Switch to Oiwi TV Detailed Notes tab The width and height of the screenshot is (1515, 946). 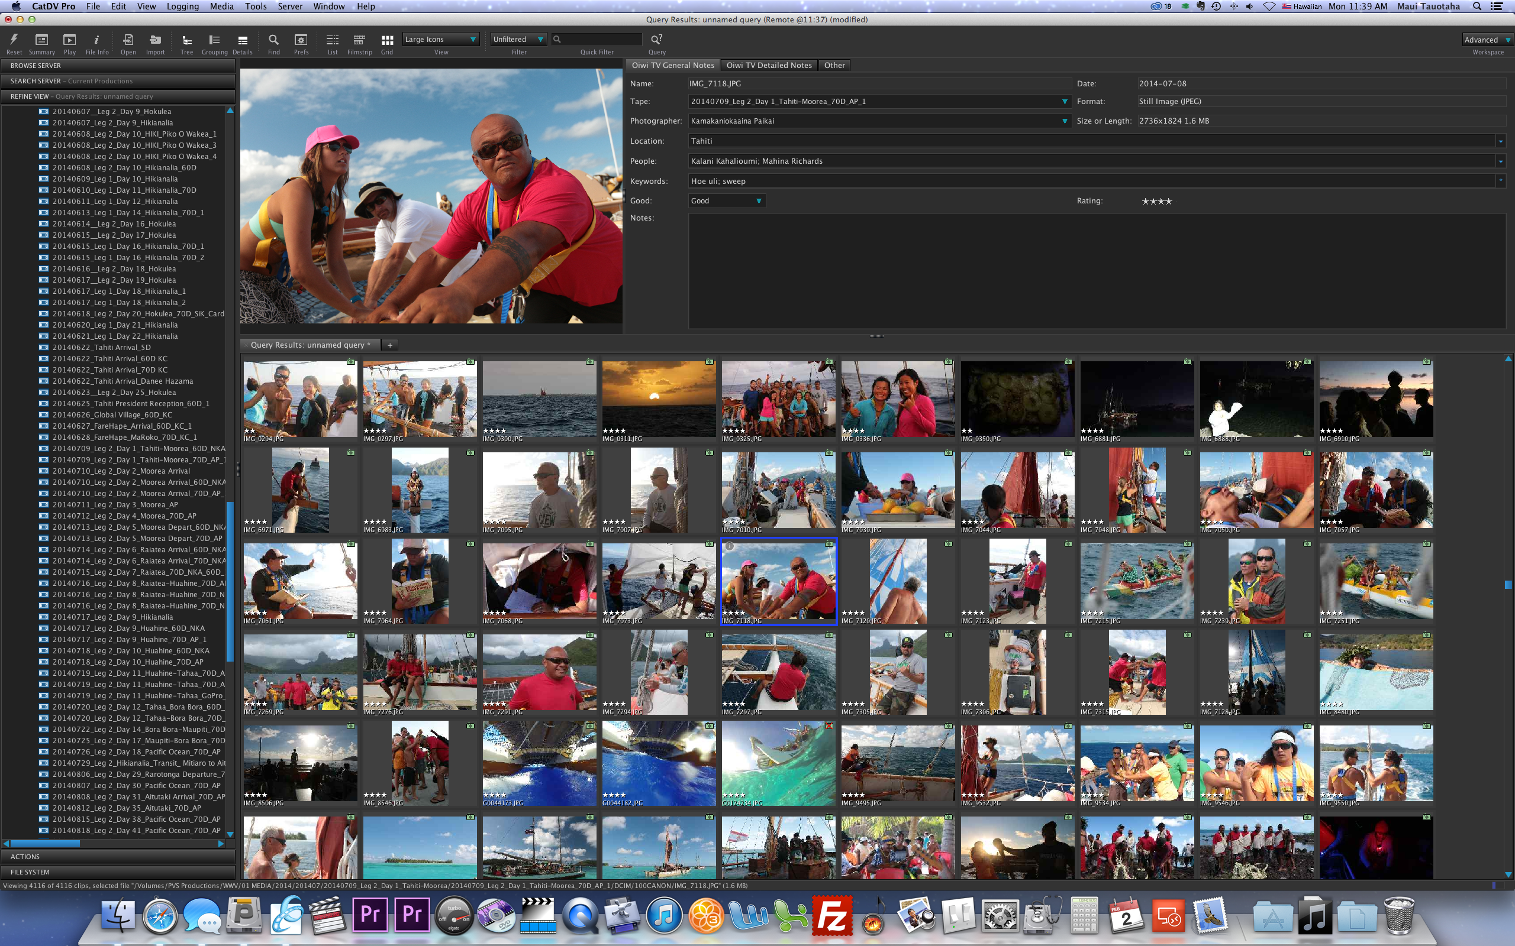768,65
